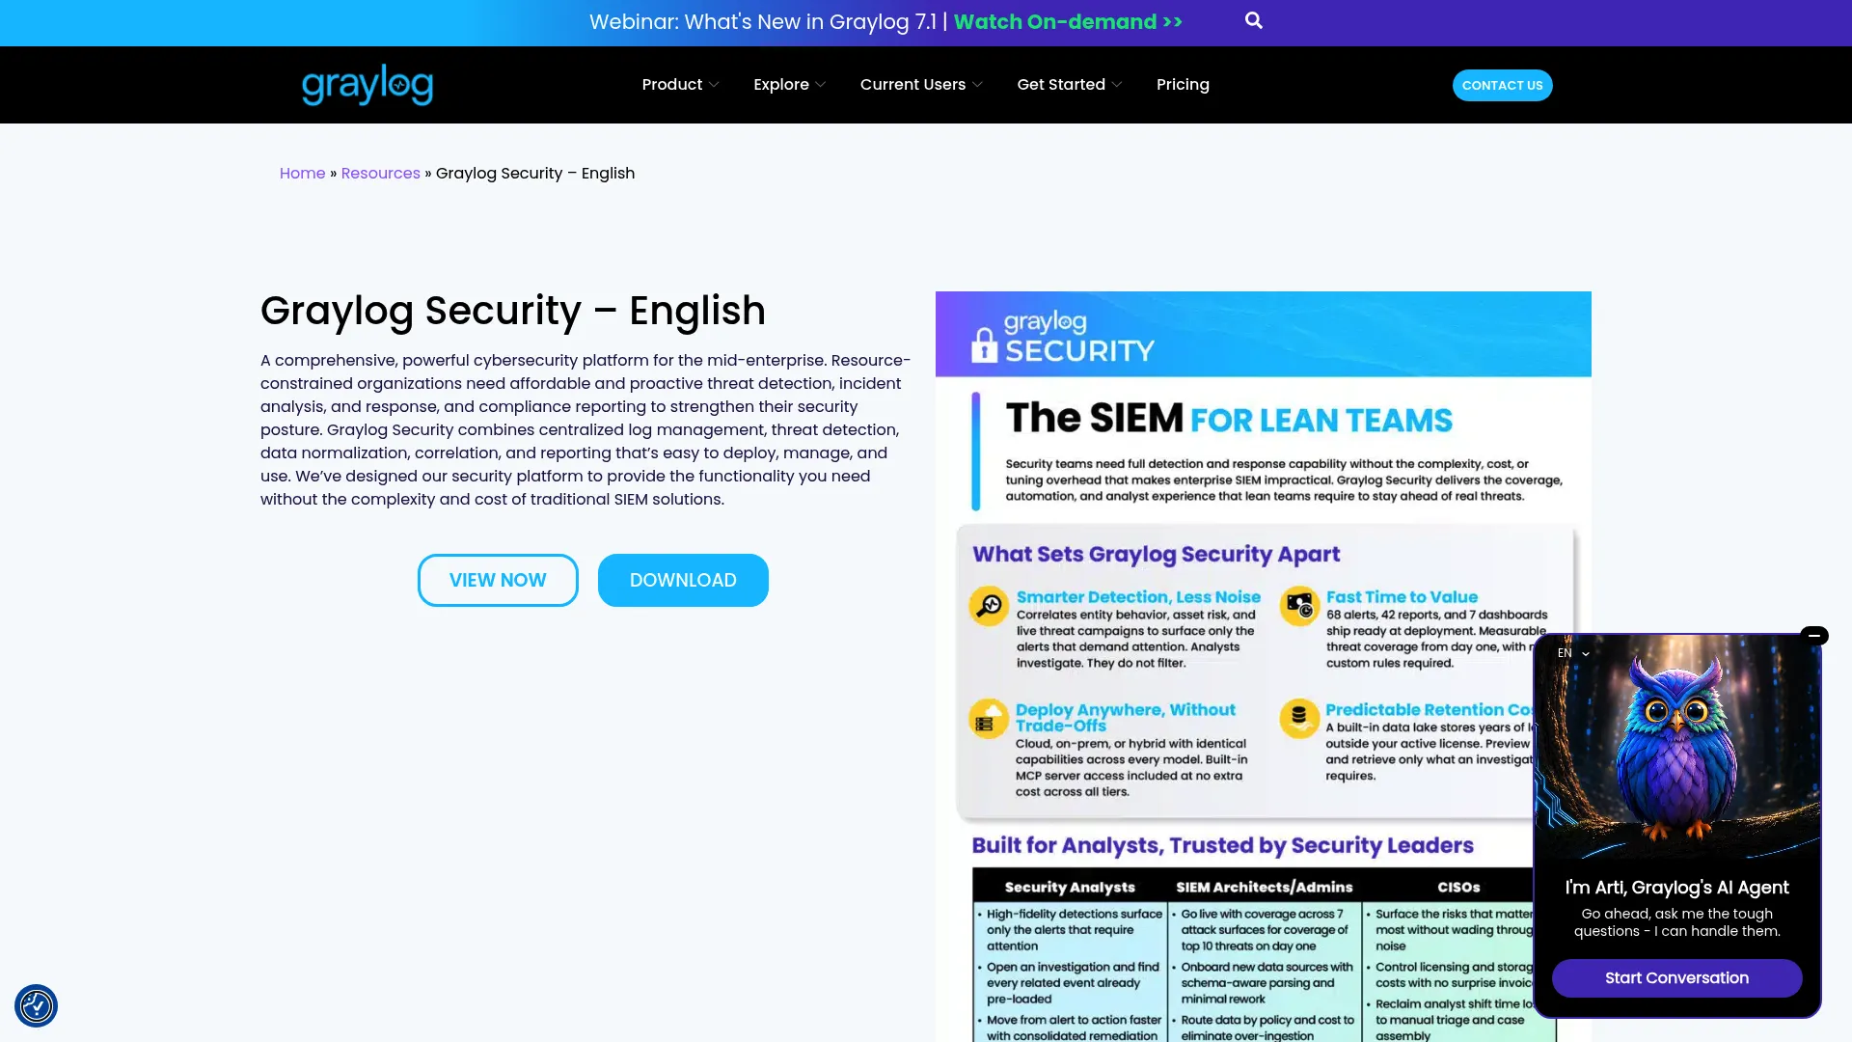Expand the Current Users menu
This screenshot has width=1852, height=1042.
tap(921, 85)
